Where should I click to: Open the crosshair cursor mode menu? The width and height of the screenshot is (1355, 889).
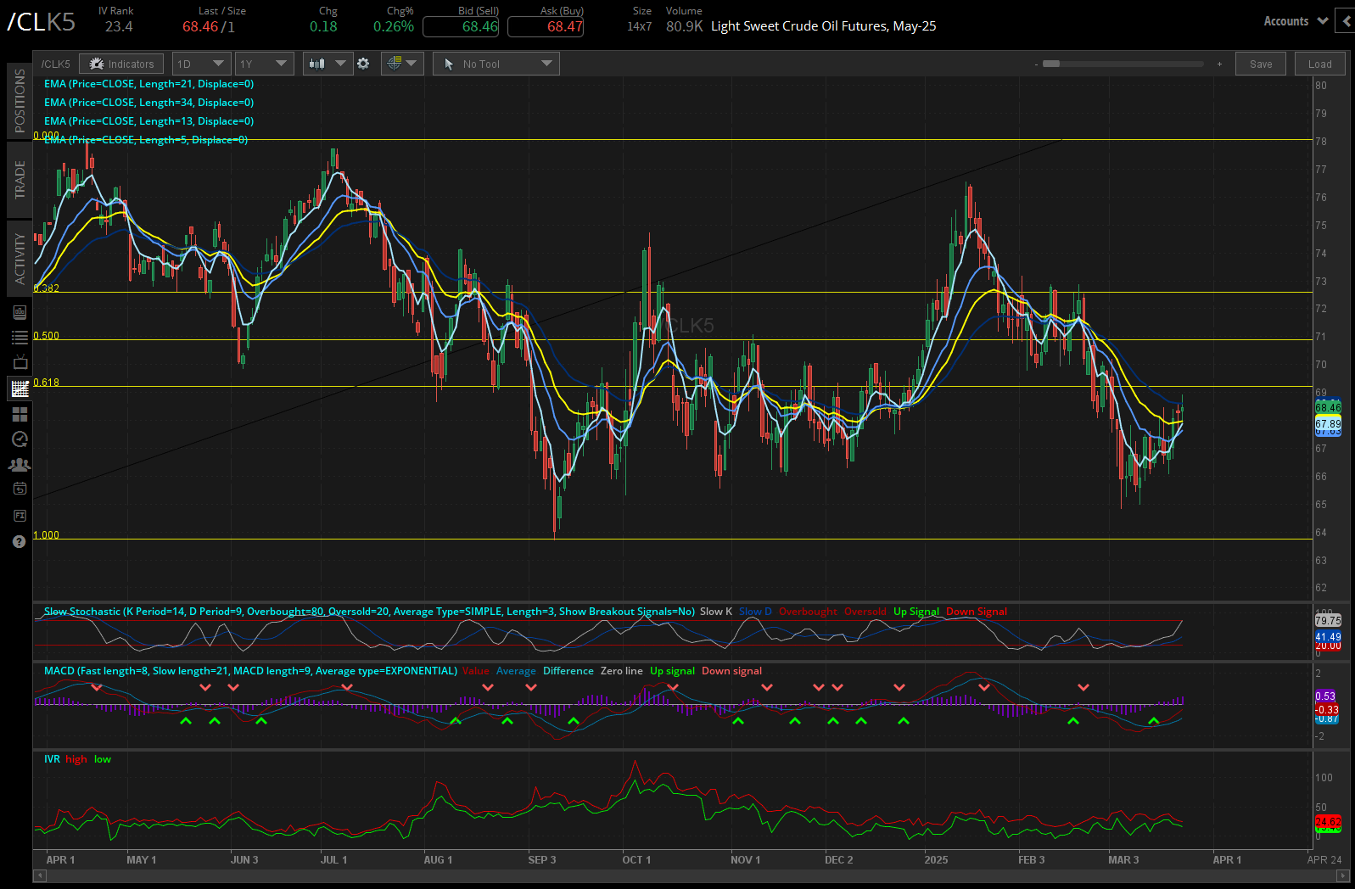point(402,64)
